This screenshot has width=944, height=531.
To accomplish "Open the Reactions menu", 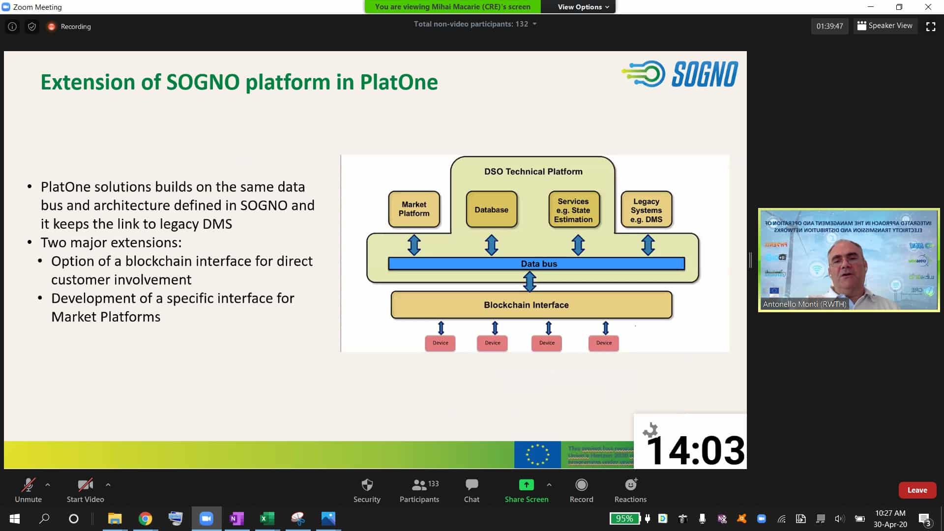I will [630, 490].
